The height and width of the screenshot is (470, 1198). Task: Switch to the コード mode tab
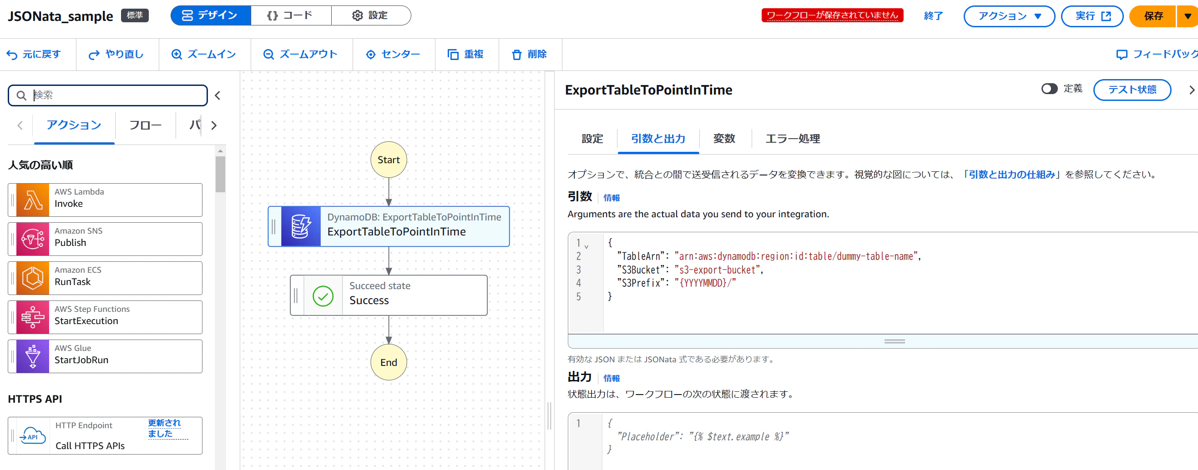click(291, 16)
